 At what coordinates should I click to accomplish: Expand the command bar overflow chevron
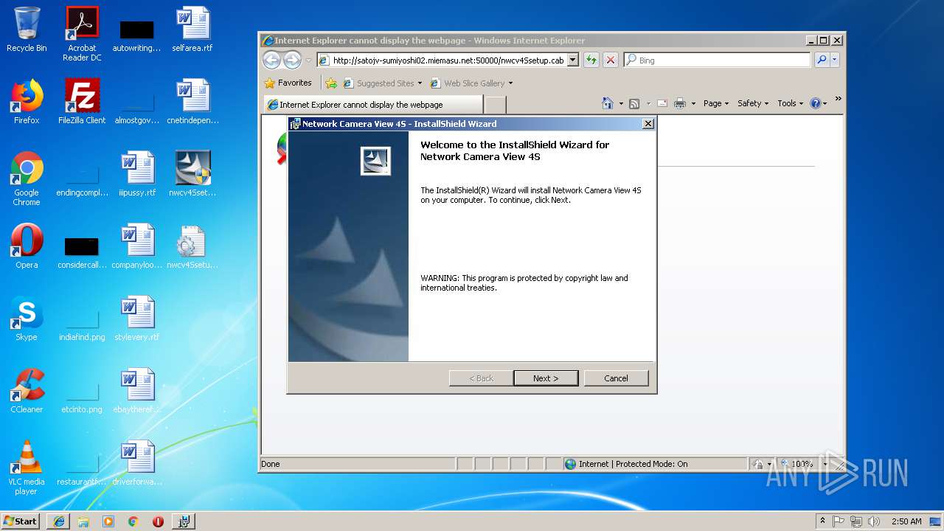coord(838,99)
